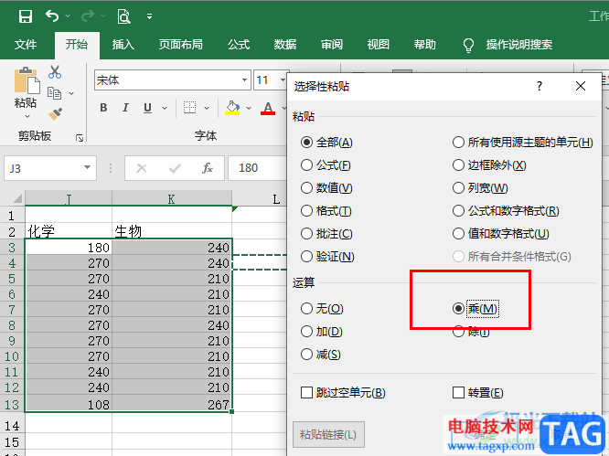Select the 验证(N) radio button

(x=306, y=257)
